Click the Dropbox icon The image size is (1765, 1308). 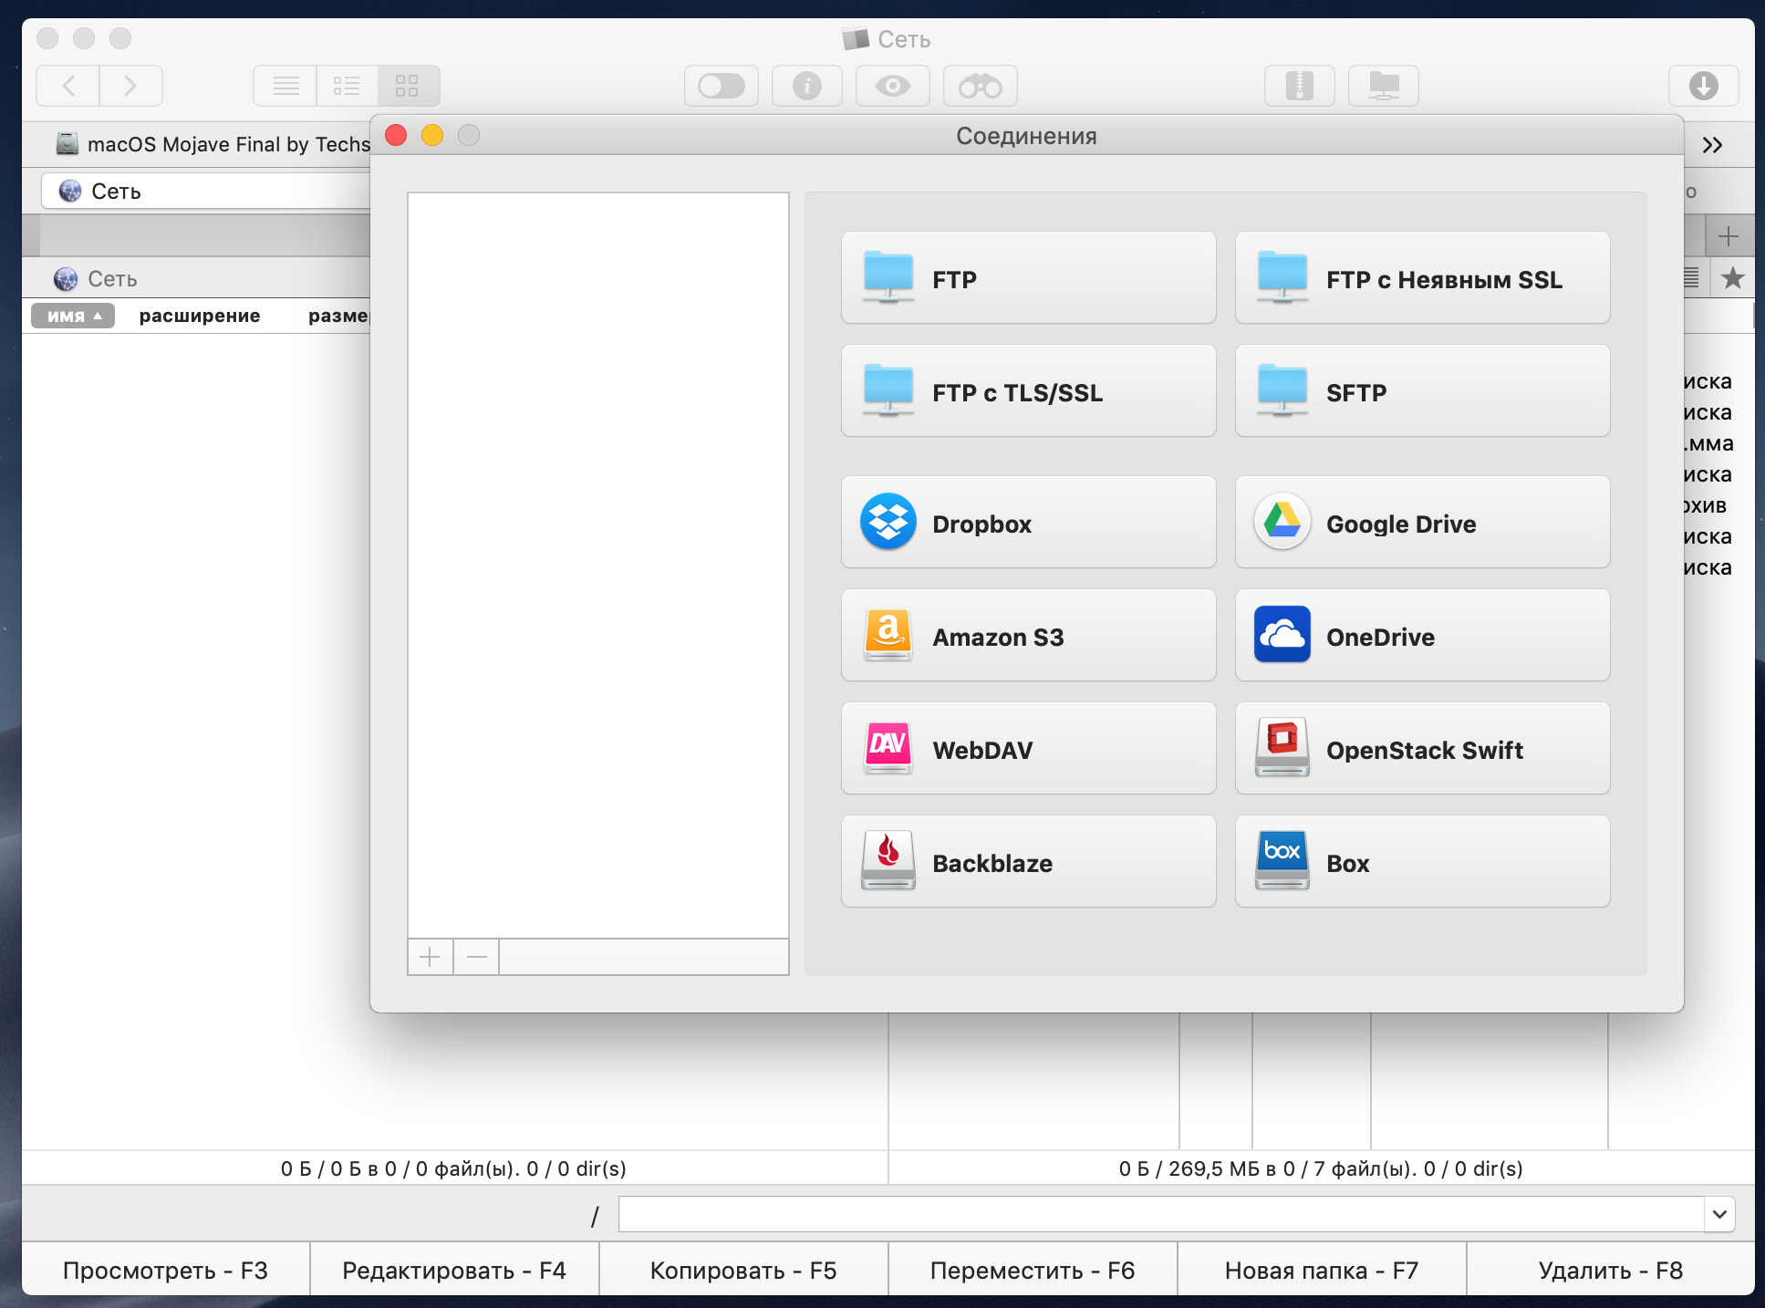pyautogui.click(x=888, y=522)
